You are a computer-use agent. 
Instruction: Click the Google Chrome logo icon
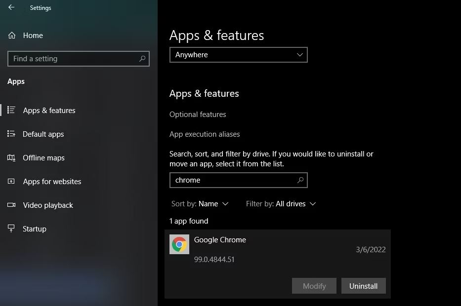point(179,244)
